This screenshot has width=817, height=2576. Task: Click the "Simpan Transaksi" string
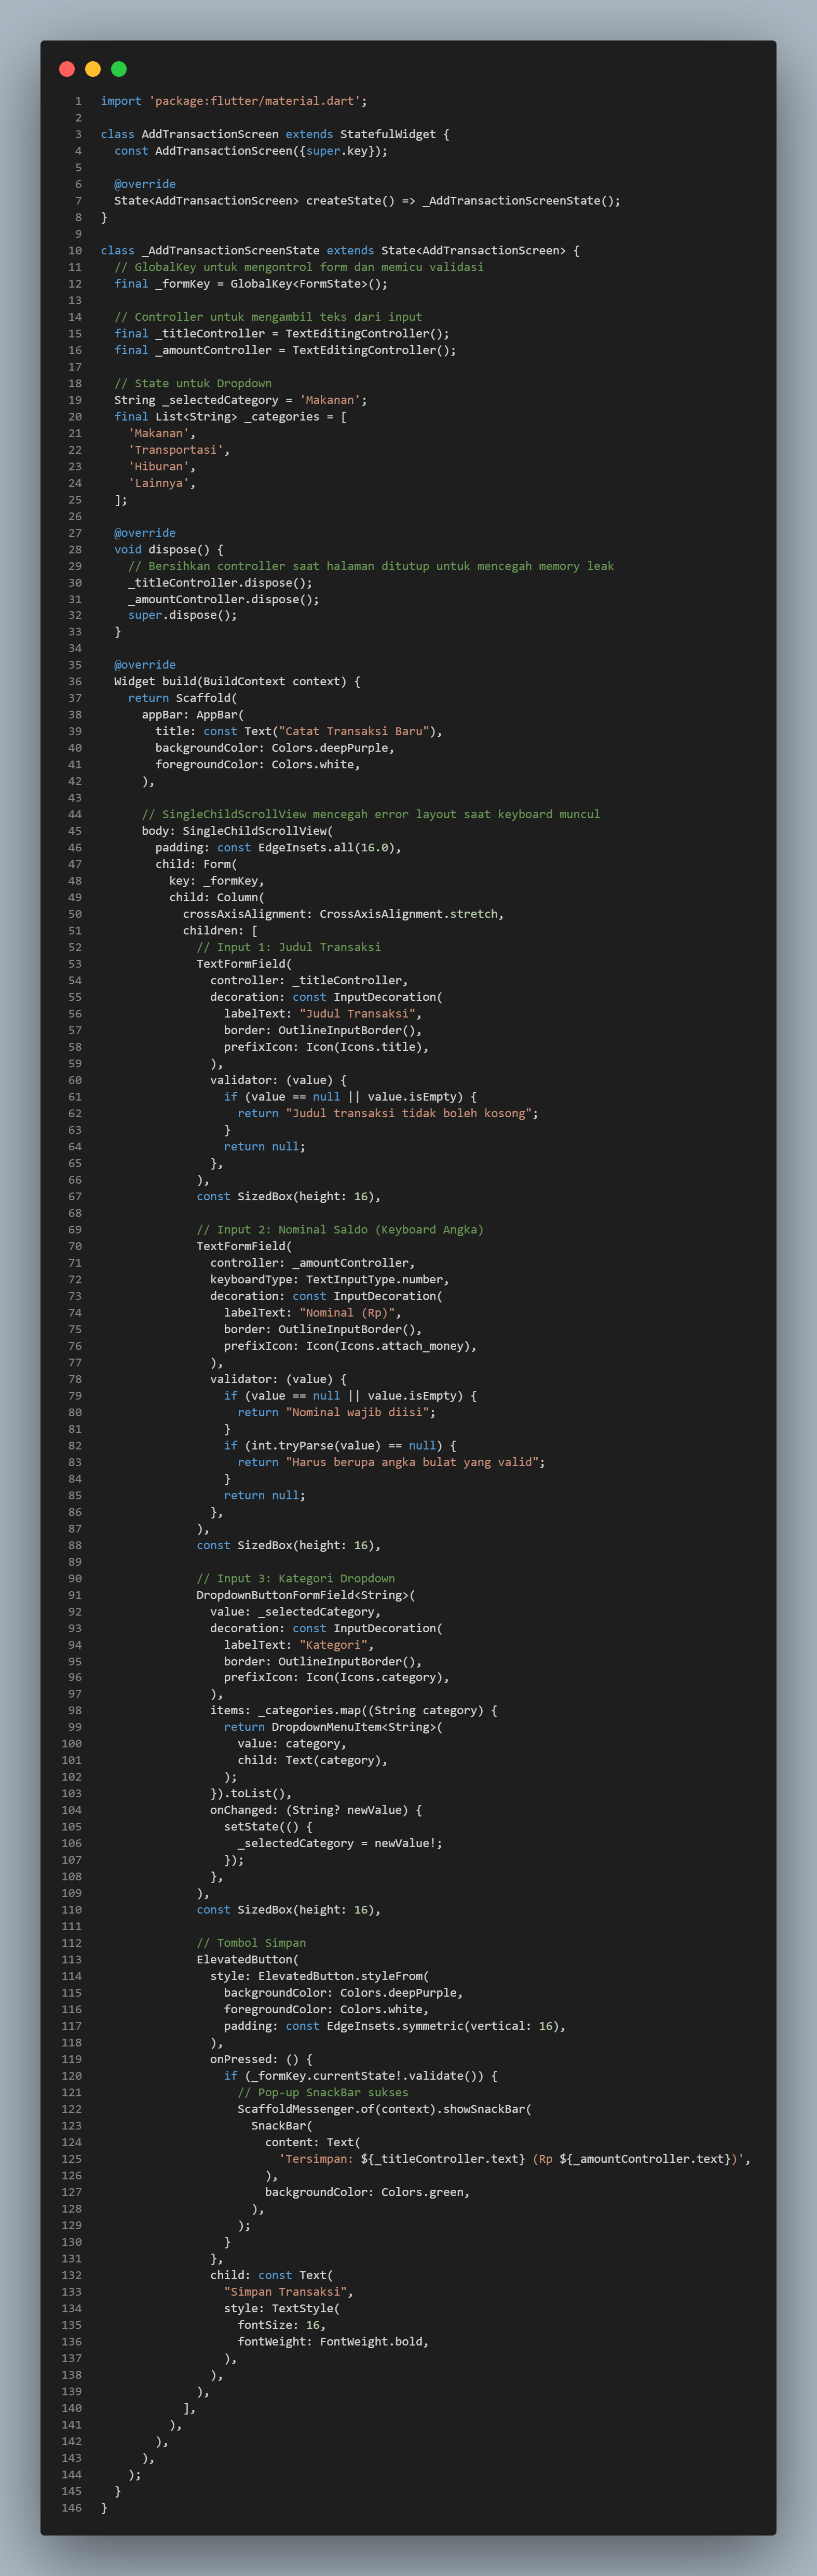click(x=285, y=2292)
